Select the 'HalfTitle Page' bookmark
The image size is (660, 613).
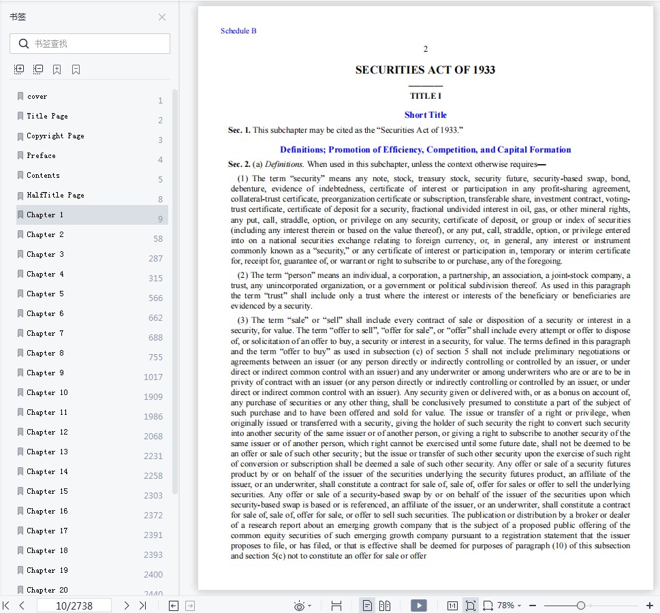click(92, 195)
